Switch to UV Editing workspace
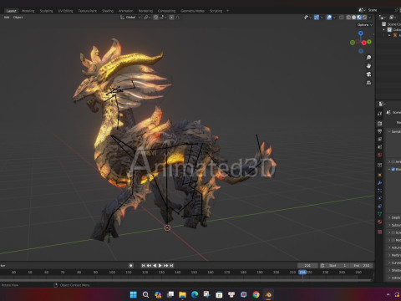Screen dimensions: 401x301 (65, 11)
